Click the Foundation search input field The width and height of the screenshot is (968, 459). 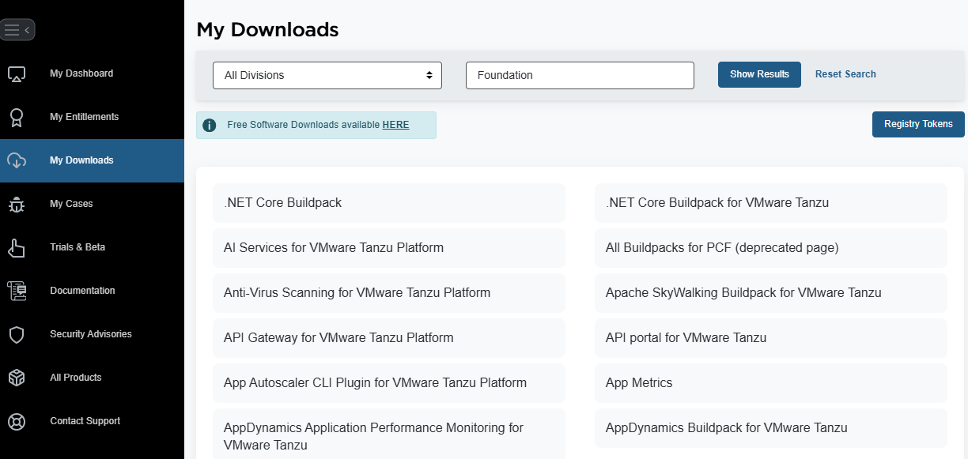(580, 75)
